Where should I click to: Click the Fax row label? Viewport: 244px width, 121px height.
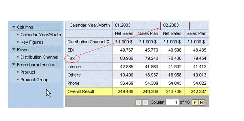click(x=71, y=58)
